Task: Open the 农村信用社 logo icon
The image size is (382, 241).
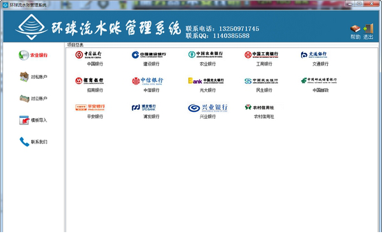Action: [260, 107]
